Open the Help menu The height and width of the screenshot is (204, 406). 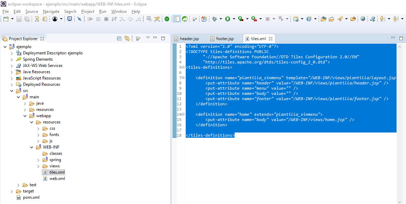(x=136, y=12)
